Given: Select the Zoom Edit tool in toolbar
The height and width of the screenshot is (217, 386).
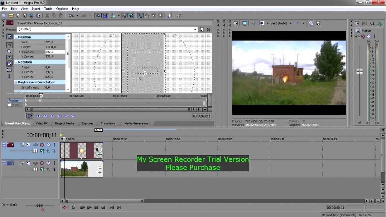Looking at the screenshot, I should (x=160, y=16).
